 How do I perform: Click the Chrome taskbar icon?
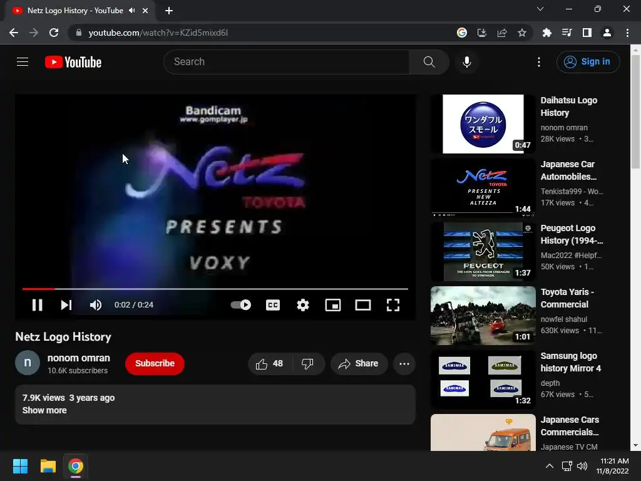(76, 466)
